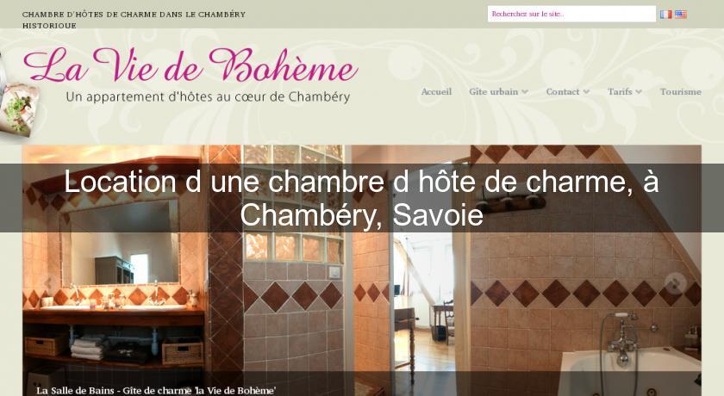Select the Tarifs menu label

(620, 92)
